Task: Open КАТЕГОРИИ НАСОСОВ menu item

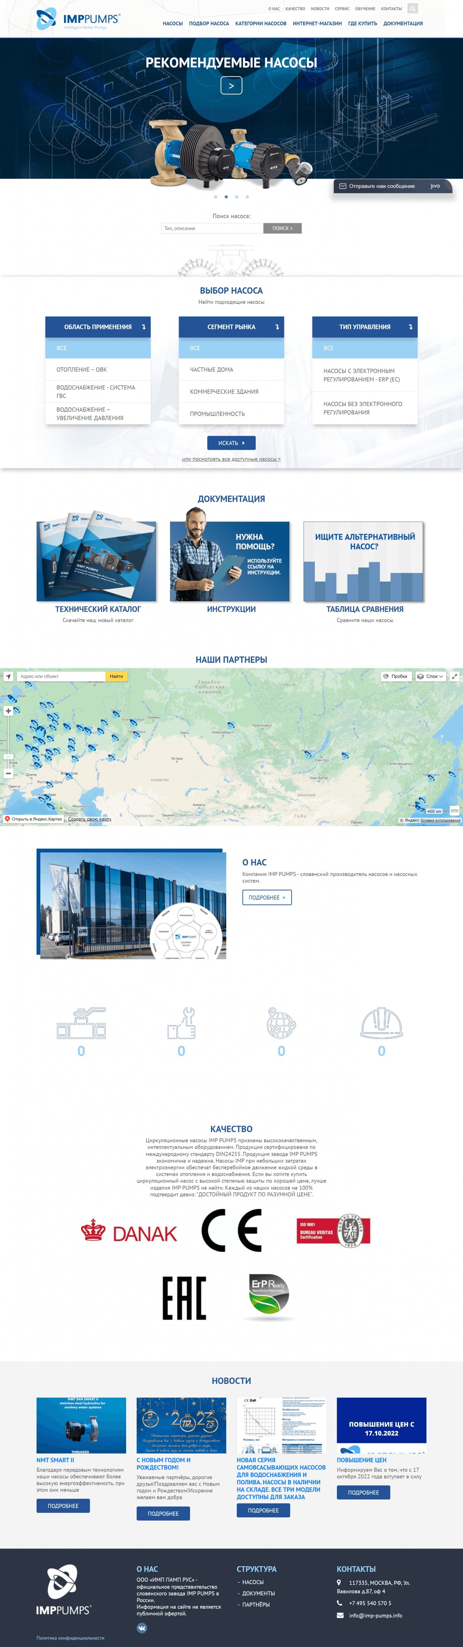Action: click(261, 23)
